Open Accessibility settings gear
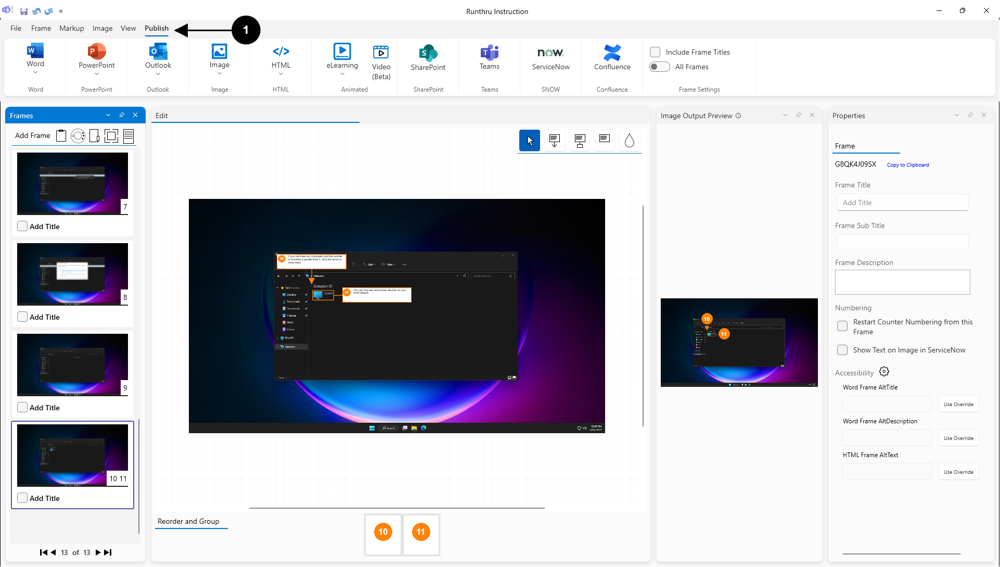 [884, 372]
